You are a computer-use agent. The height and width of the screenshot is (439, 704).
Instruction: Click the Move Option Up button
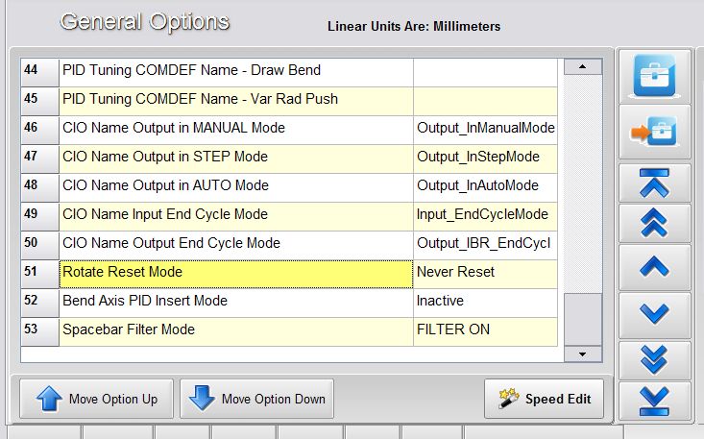tap(94, 399)
